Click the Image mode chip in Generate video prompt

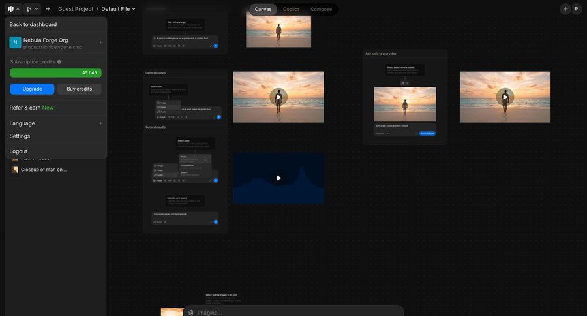(x=161, y=117)
